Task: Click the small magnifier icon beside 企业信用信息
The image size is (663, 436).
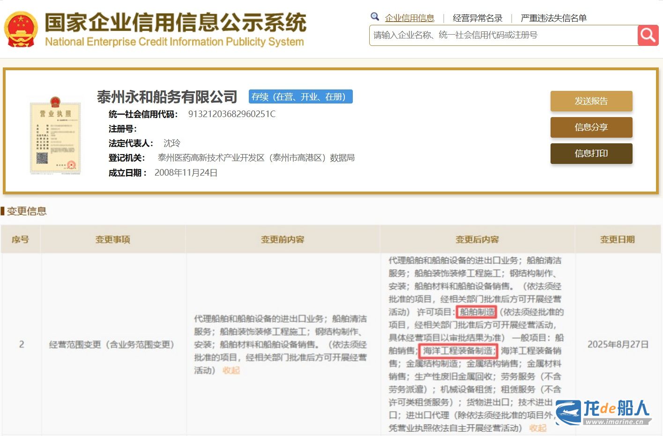Action: coord(374,17)
